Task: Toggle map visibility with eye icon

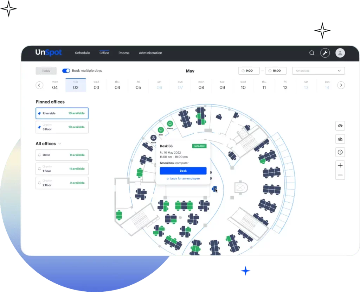Action: (x=340, y=126)
